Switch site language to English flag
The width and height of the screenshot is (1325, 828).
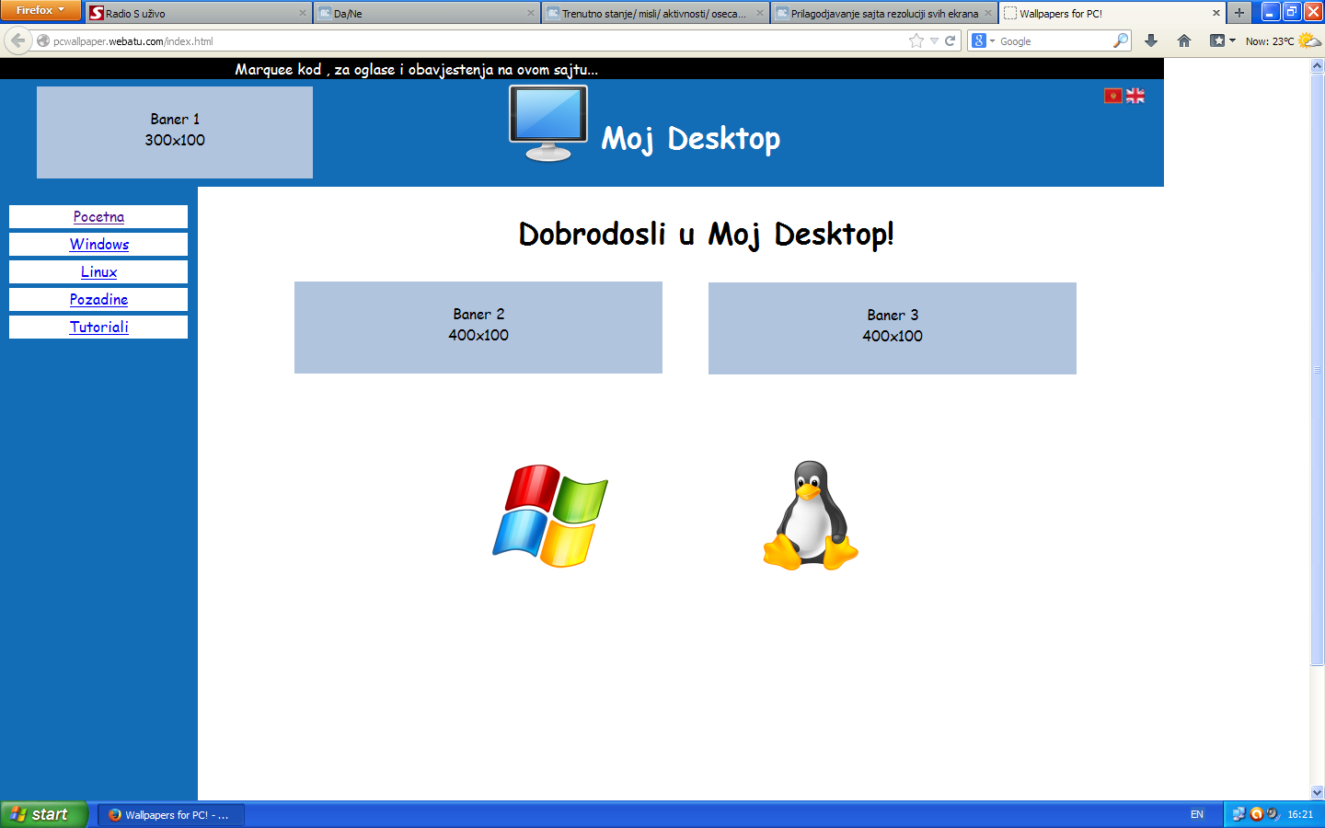click(x=1135, y=96)
